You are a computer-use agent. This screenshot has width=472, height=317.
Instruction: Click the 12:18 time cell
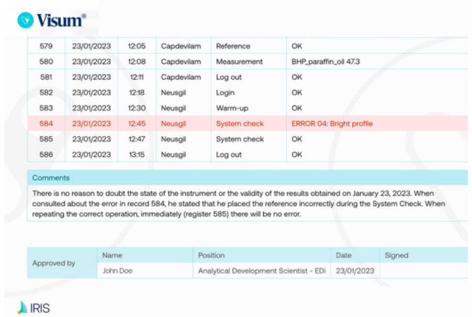[137, 93]
